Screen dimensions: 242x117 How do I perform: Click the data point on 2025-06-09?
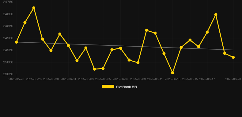point(138,63)
